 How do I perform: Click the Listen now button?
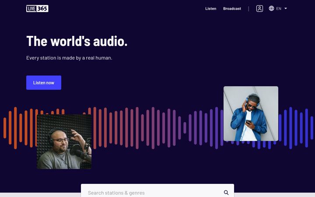[44, 83]
